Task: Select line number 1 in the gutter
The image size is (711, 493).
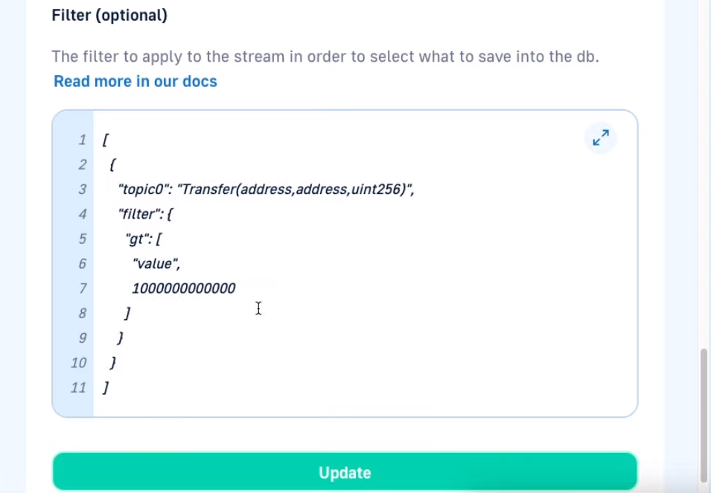Action: coord(82,140)
